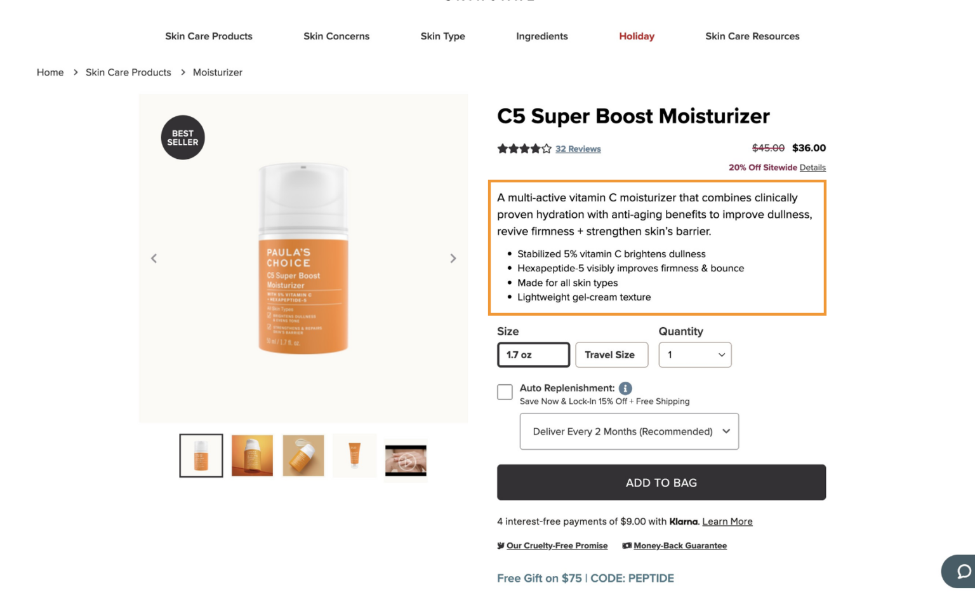Open the chat bubble icon

(x=963, y=571)
